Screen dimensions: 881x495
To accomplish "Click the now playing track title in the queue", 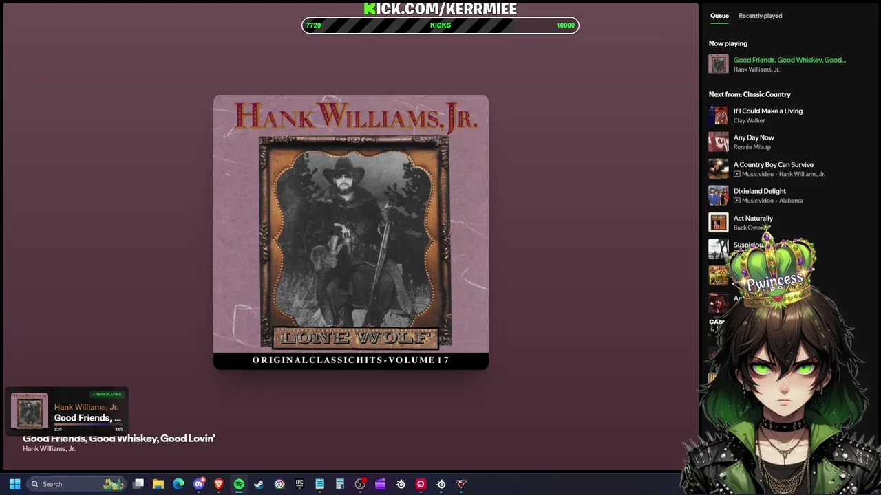I will (790, 60).
